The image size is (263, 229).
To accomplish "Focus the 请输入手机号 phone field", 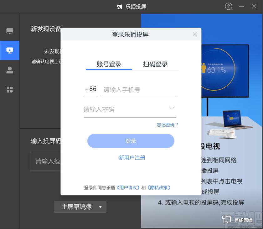I will (139, 90).
